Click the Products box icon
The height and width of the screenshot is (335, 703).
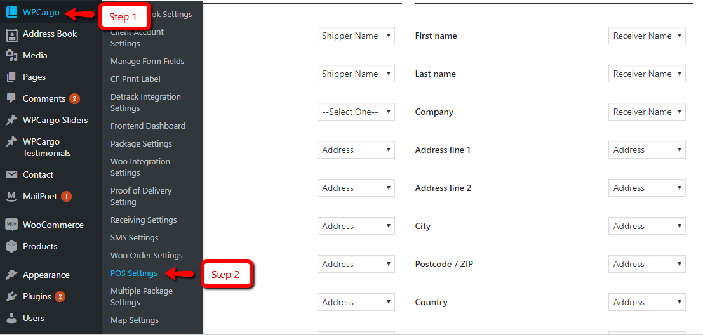[11, 246]
